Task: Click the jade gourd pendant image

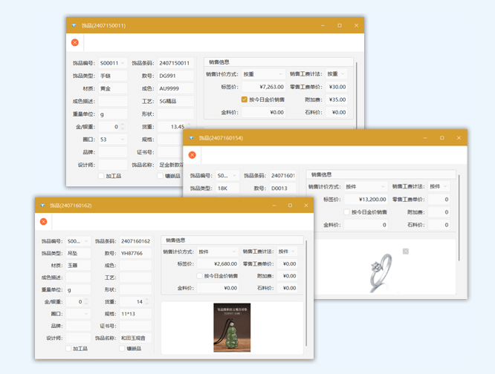Action: coord(232,327)
